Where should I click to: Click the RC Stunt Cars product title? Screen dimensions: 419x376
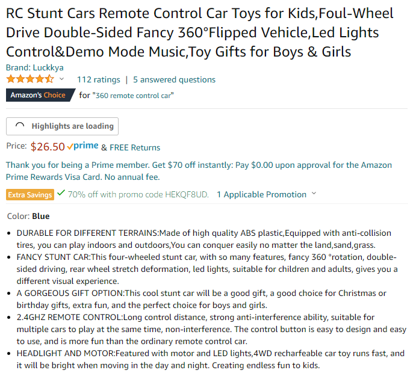(x=200, y=32)
